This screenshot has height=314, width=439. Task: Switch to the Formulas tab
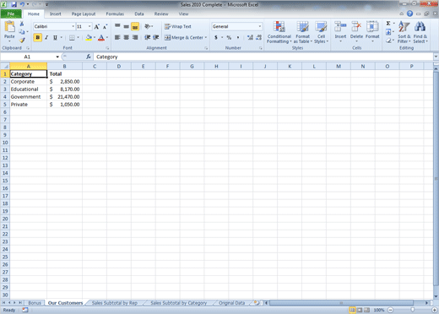coord(115,14)
